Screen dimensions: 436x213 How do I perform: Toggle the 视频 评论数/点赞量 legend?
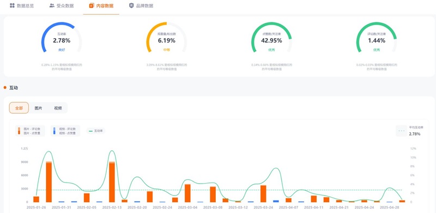[65, 131]
